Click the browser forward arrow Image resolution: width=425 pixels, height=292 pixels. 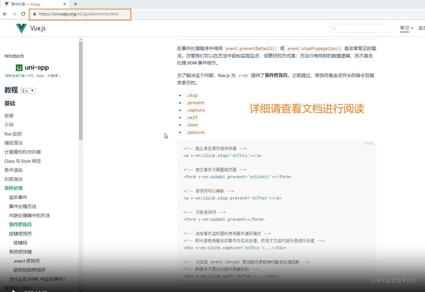coord(14,14)
